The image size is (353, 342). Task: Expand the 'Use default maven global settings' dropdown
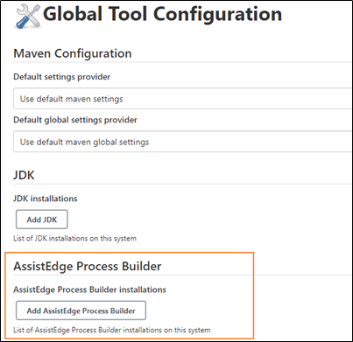click(182, 142)
